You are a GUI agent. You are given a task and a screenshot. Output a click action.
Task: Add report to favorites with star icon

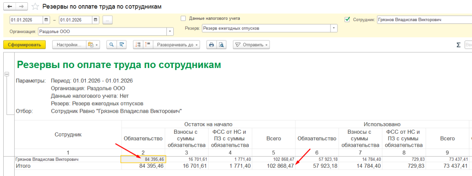(x=35, y=6)
